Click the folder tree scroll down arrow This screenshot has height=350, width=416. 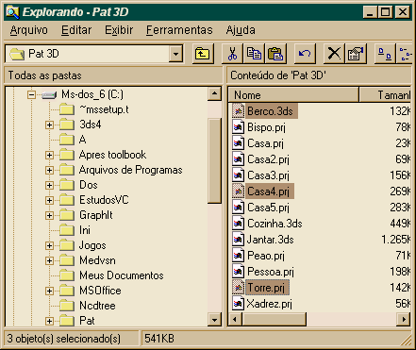[x=214, y=320]
